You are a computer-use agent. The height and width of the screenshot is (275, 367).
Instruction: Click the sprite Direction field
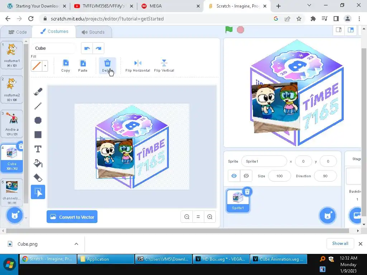point(325,176)
